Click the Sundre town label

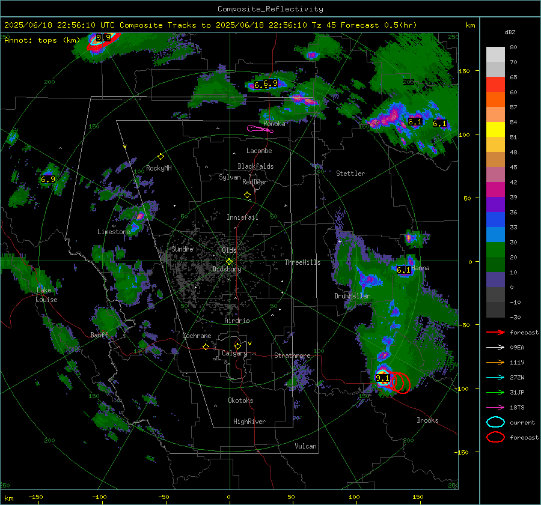[x=182, y=249]
